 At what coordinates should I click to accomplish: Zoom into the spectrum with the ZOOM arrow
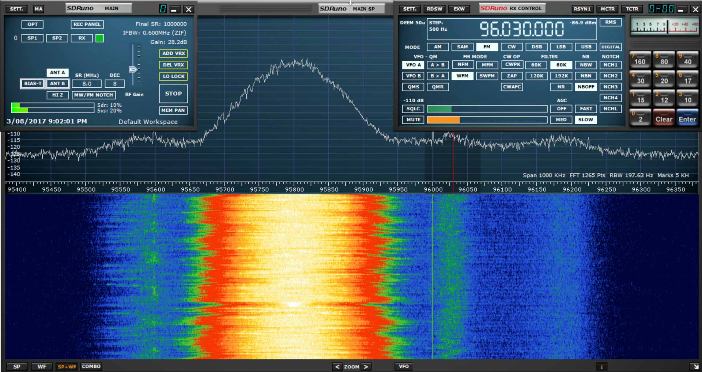[367, 367]
